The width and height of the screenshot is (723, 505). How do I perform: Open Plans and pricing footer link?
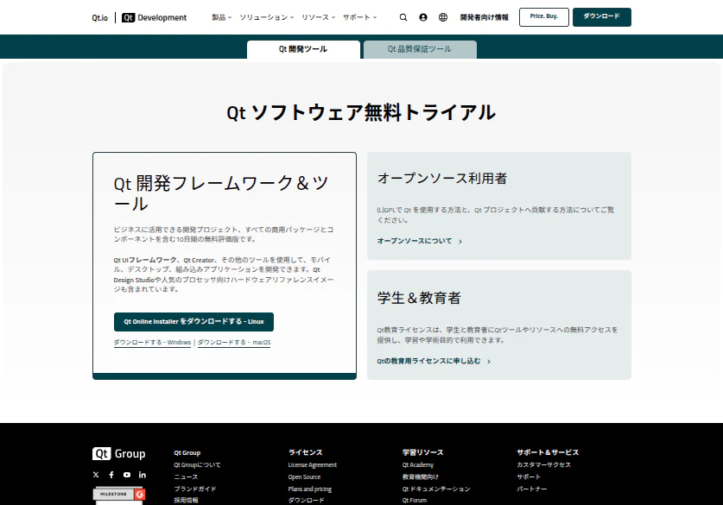click(310, 489)
